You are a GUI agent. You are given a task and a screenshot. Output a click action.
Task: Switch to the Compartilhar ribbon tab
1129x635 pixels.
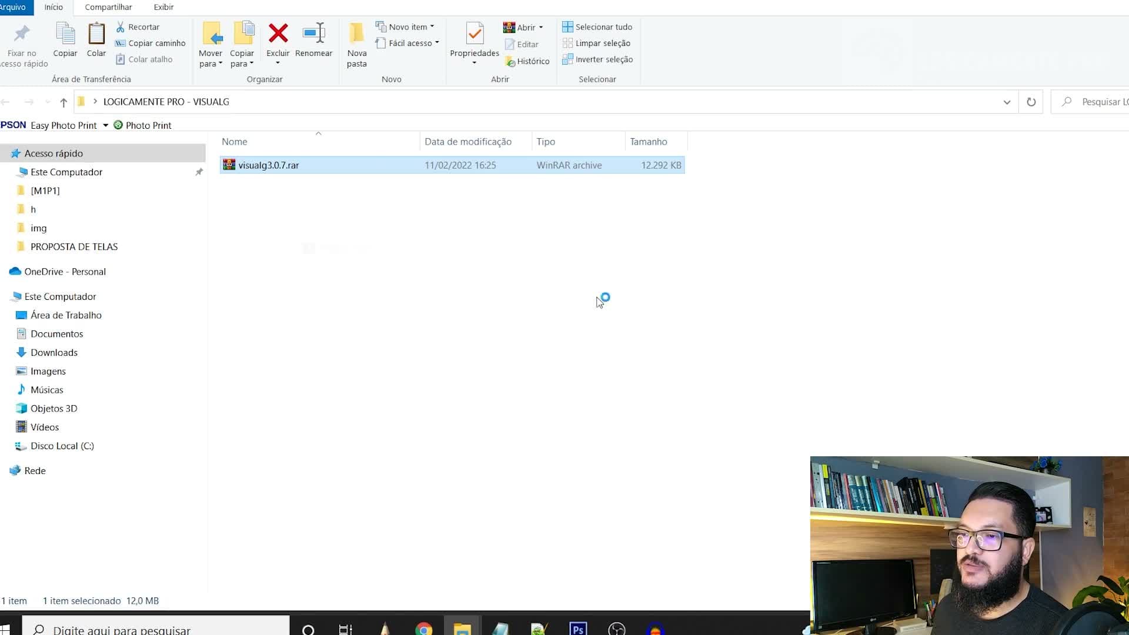tap(108, 7)
